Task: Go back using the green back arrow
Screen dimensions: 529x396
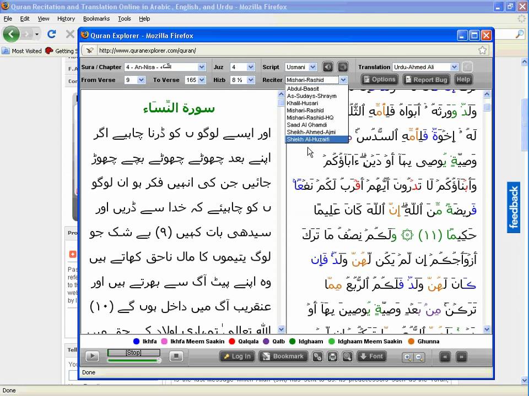Action: [x=11, y=34]
